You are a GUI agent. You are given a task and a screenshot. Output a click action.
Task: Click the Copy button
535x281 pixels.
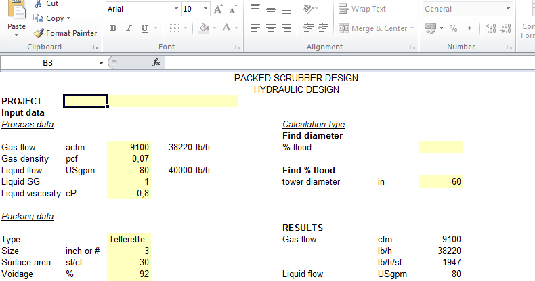click(49, 18)
